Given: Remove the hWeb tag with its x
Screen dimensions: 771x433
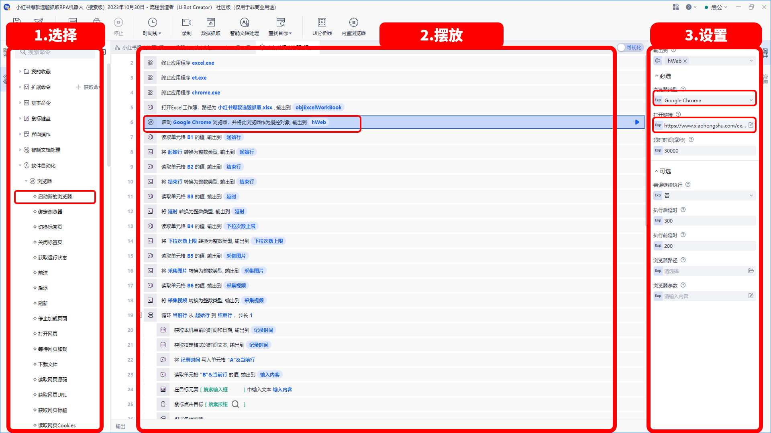Looking at the screenshot, I should [x=685, y=61].
